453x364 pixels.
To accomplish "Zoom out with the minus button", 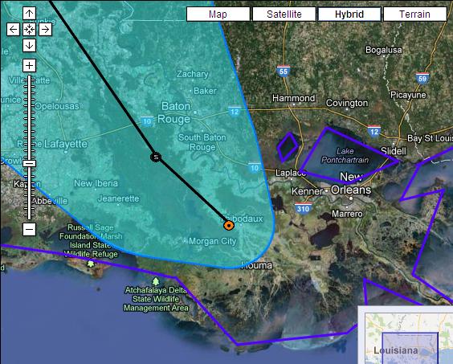I will point(29,229).
